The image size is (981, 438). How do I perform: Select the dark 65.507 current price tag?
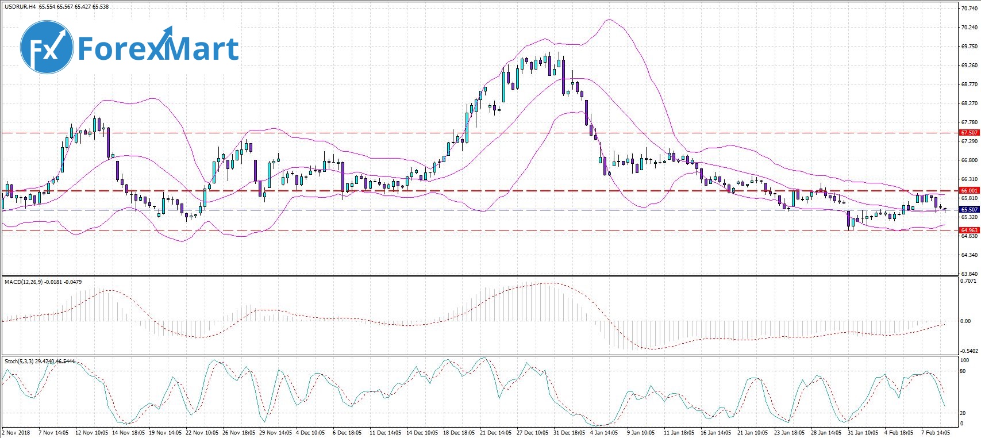969,210
